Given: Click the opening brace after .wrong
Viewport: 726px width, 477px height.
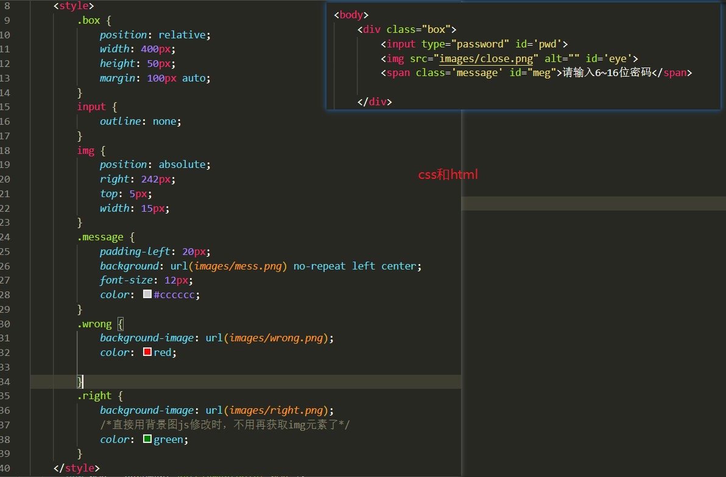Looking at the screenshot, I should point(121,324).
